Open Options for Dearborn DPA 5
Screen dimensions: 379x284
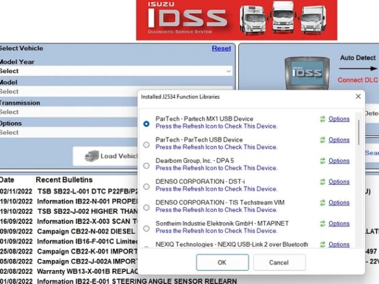point(339,161)
